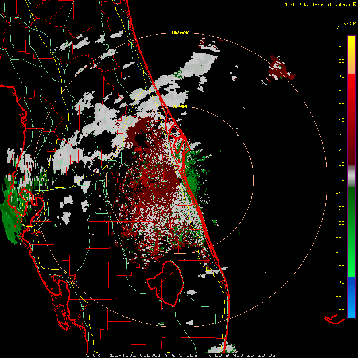Click the positive 20 scale value
The width and height of the screenshot is (358, 358).
click(342, 150)
